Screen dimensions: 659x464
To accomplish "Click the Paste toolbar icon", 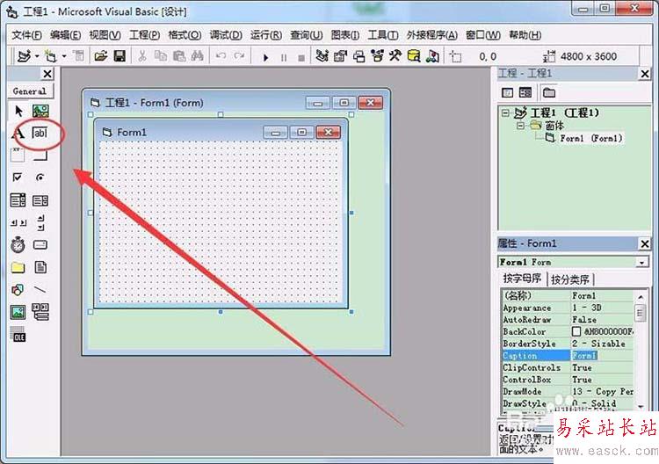I will tap(179, 56).
